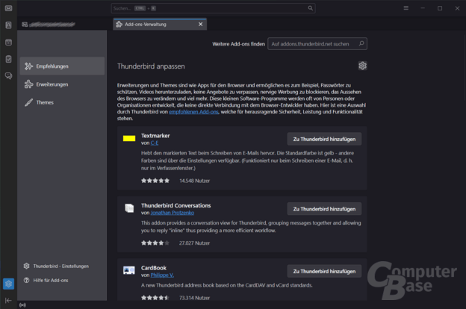Click the 27.027 Nutzer count
466x309 pixels.
point(195,243)
